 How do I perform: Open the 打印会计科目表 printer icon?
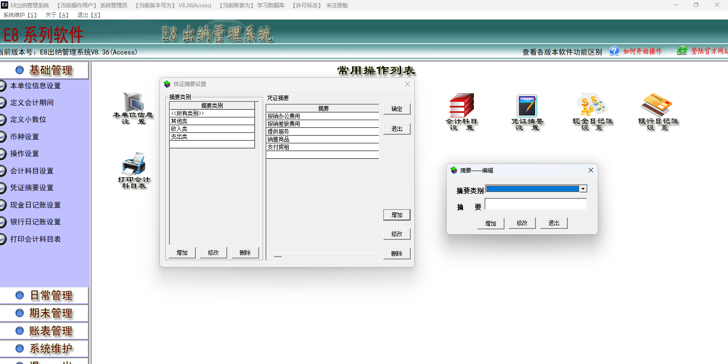[x=134, y=164]
